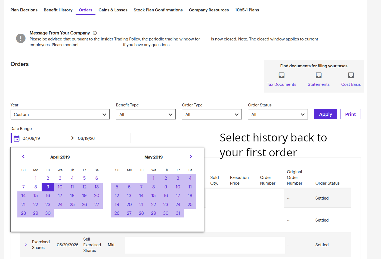381x259 pixels.
Task: Open Company Resources tab
Action: point(209,10)
